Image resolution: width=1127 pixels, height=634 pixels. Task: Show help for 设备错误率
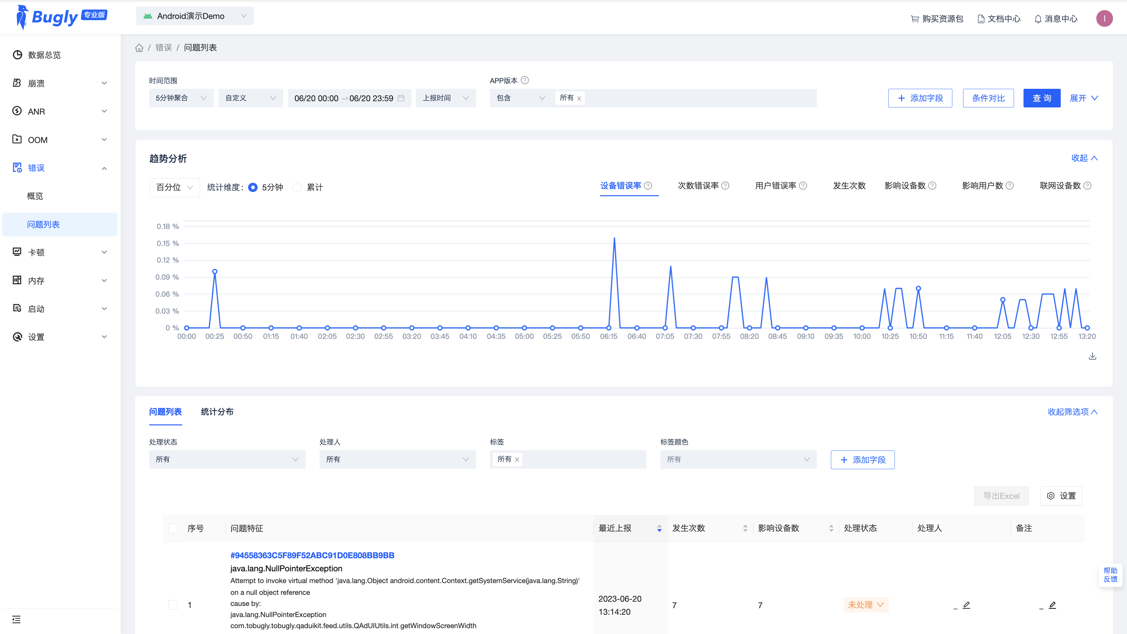(x=648, y=185)
